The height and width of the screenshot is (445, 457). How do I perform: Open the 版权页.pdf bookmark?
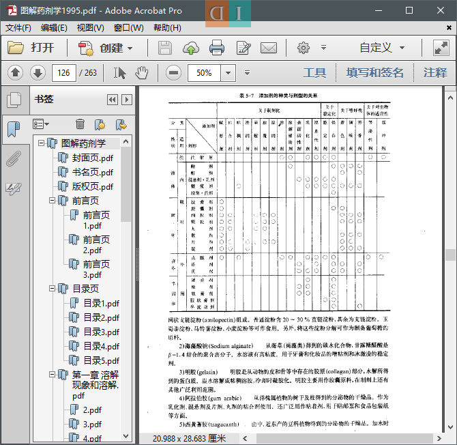92,186
